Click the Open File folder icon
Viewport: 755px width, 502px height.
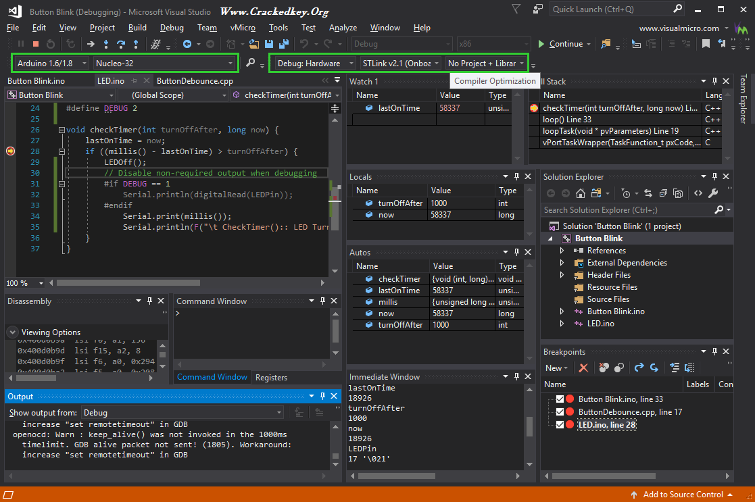click(253, 44)
